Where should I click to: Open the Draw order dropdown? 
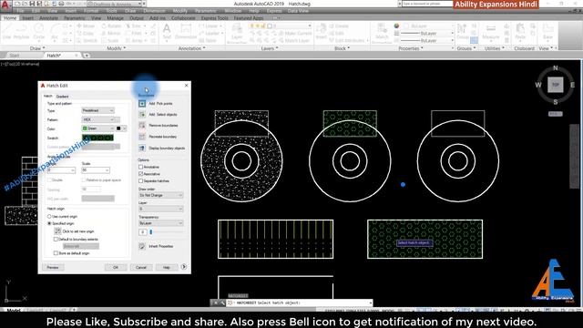(161, 195)
